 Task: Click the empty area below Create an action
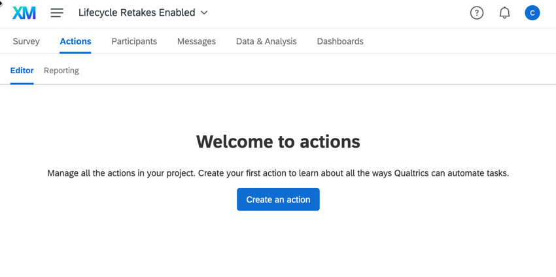coord(279,244)
